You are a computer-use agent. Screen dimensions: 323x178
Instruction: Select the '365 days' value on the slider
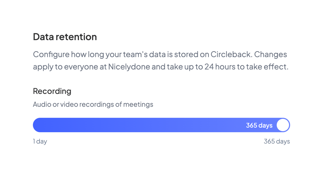pyautogui.click(x=259, y=125)
